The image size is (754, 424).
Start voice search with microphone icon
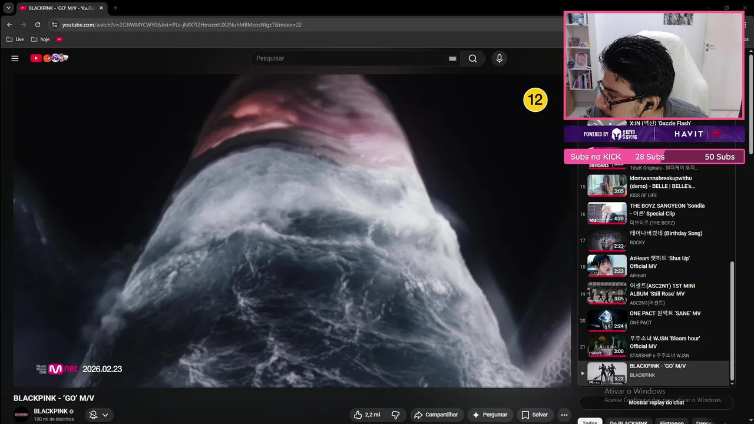pos(500,58)
